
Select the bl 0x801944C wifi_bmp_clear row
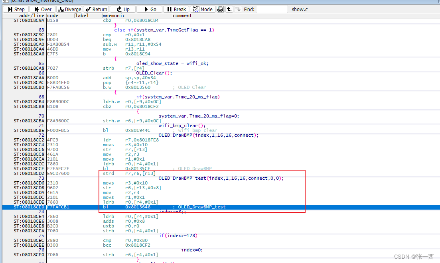(221, 130)
